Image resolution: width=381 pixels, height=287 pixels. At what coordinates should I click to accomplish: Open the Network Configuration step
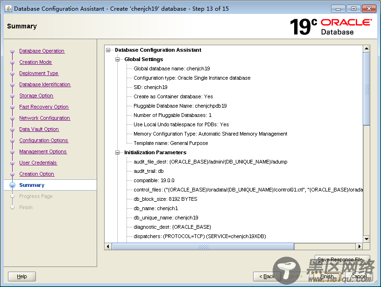45,118
